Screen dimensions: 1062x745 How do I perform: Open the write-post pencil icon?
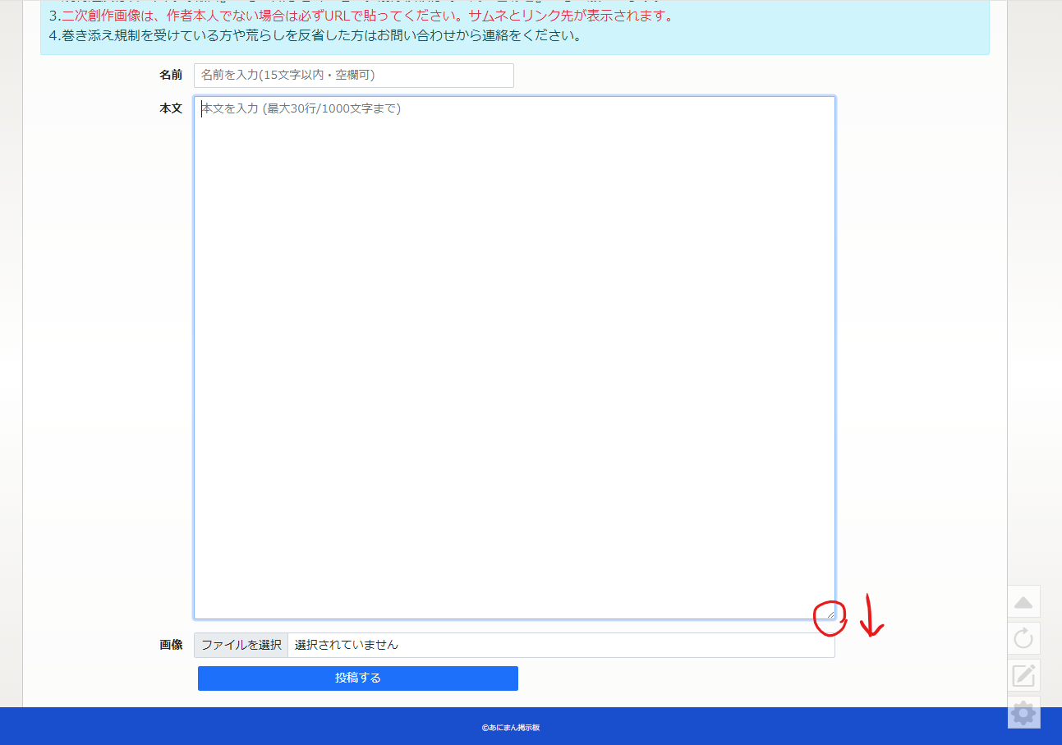click(1023, 675)
